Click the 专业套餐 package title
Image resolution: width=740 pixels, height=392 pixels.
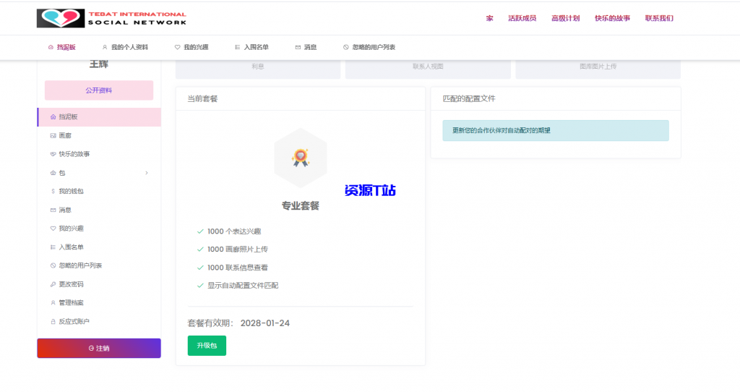point(301,206)
